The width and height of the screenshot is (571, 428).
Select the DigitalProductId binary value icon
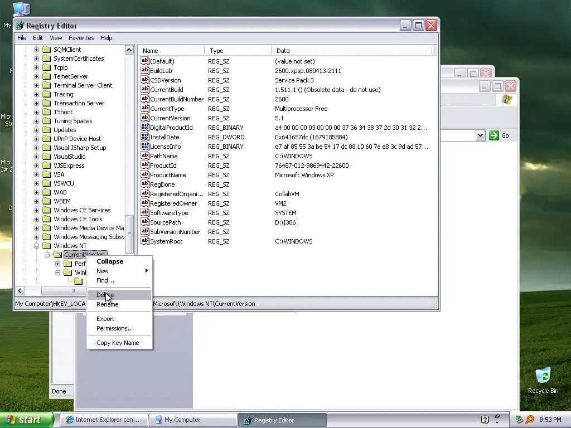pyautogui.click(x=144, y=128)
